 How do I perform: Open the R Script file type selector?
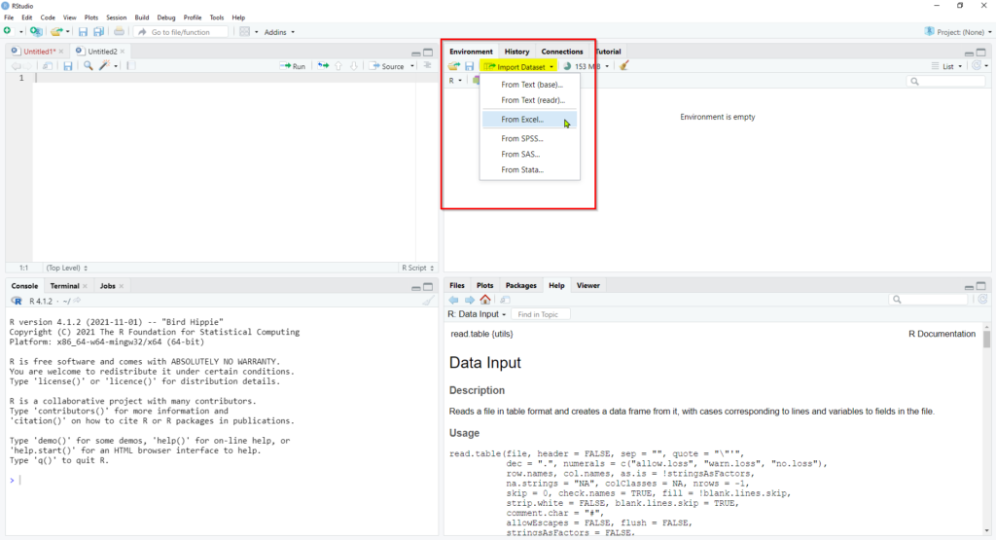417,269
